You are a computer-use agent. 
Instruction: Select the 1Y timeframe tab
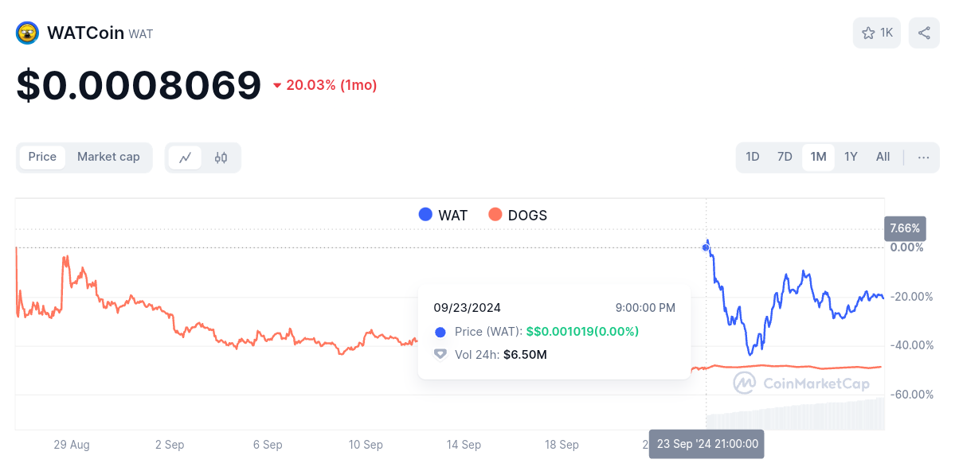pyautogui.click(x=850, y=157)
